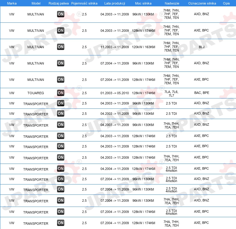Click the Moc silnika column header
Image resolution: width=236 pixels, height=229 pixels.
(x=143, y=3)
